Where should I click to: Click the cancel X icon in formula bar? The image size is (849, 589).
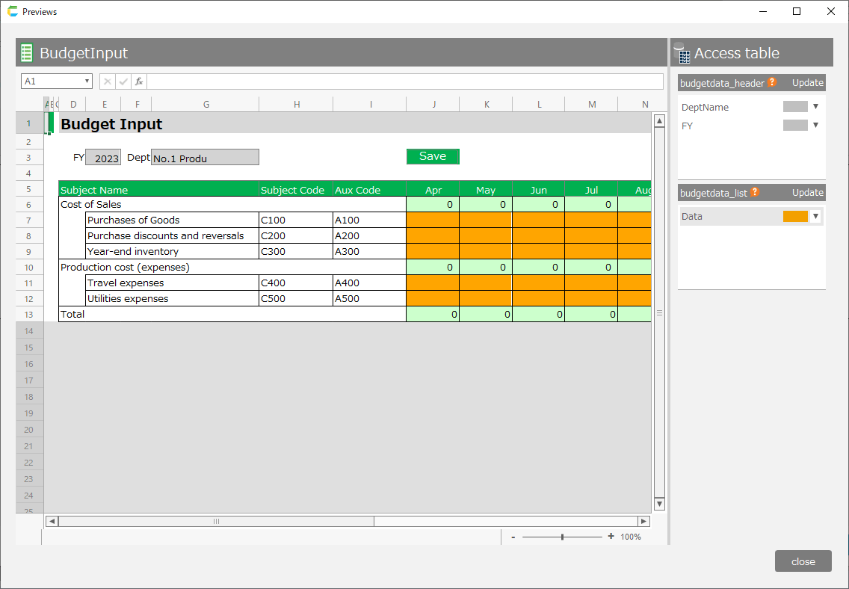[108, 81]
